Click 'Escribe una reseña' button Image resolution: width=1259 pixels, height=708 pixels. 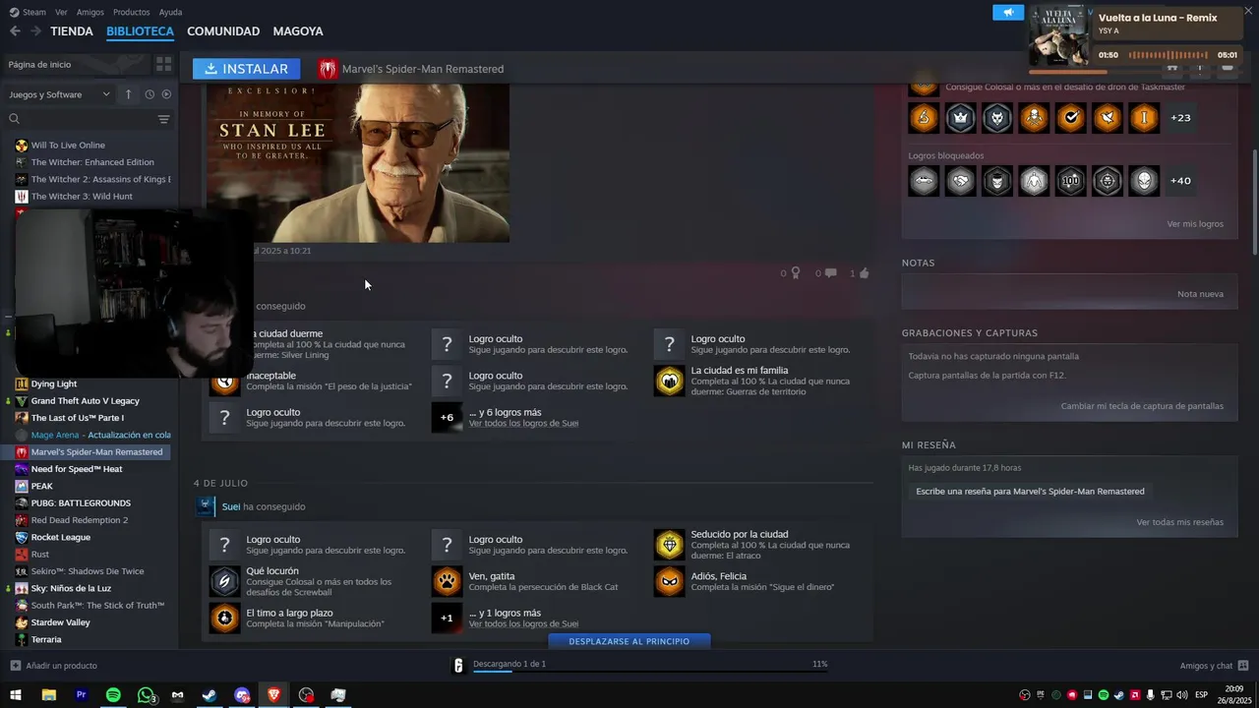coord(1030,491)
